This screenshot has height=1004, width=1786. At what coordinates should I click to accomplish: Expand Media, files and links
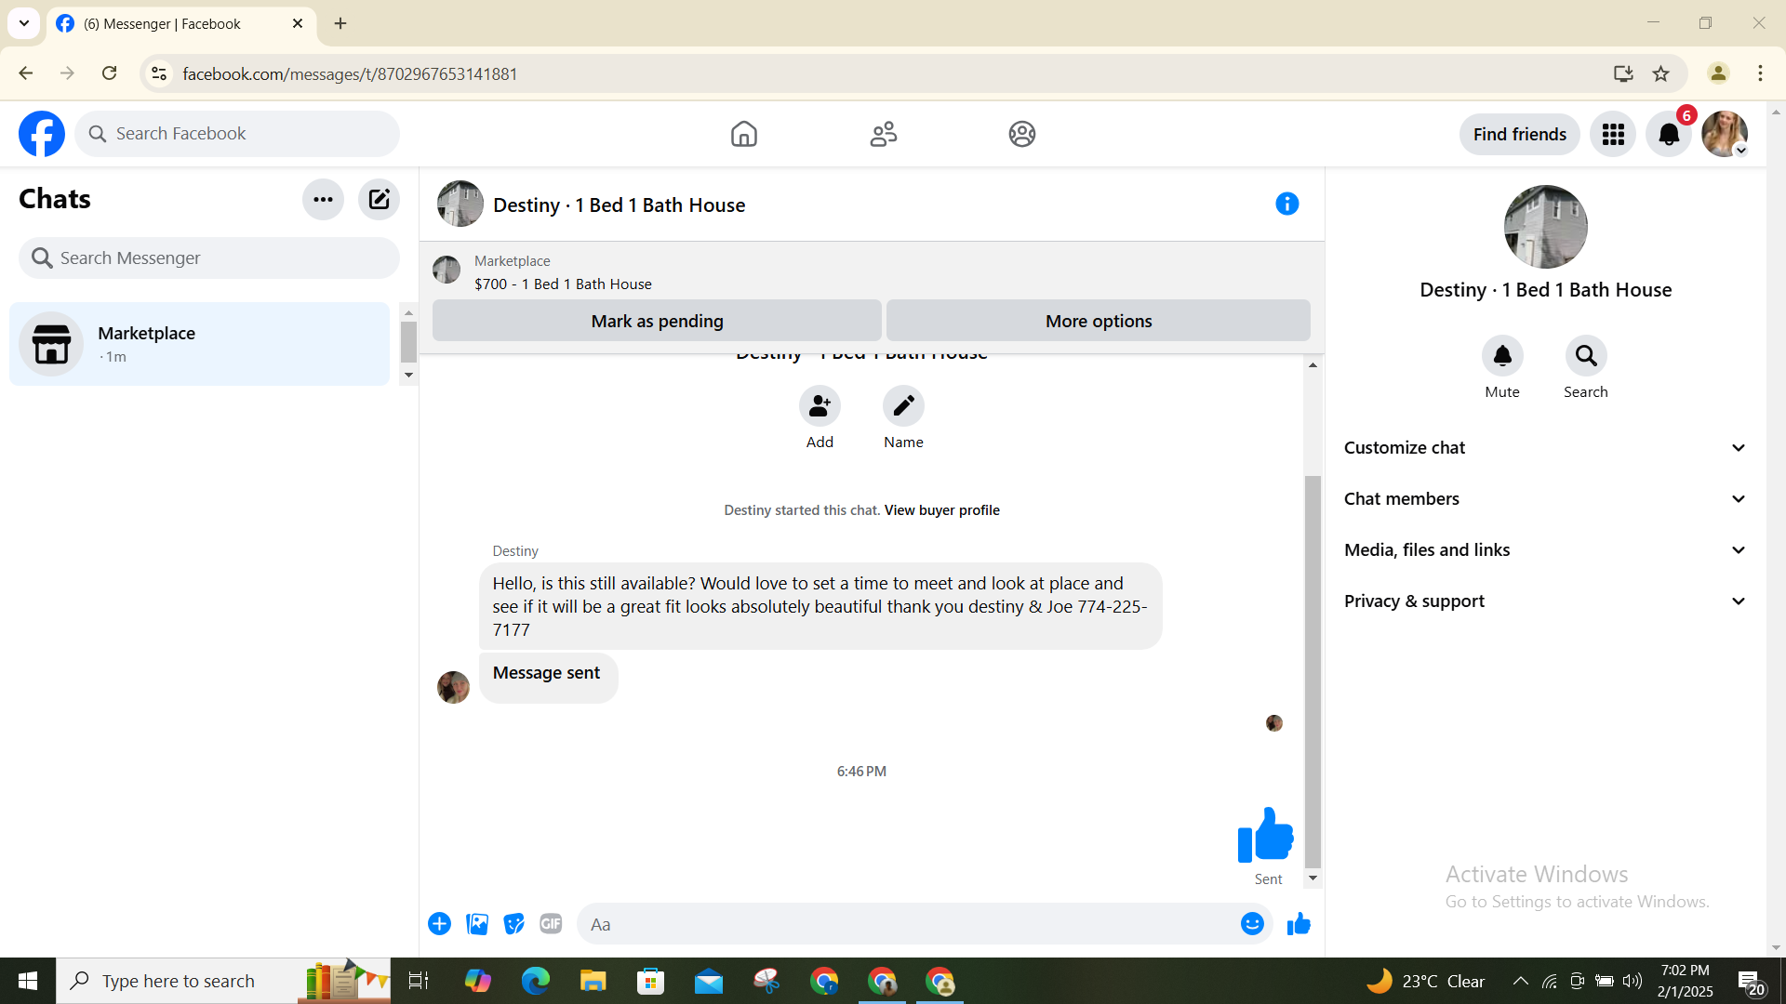coord(1545,549)
